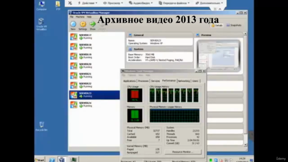Image resolution: width=288 pixels, height=162 pixels.
Task: Click the Details button in VirtualBox
Action: (x=217, y=25)
